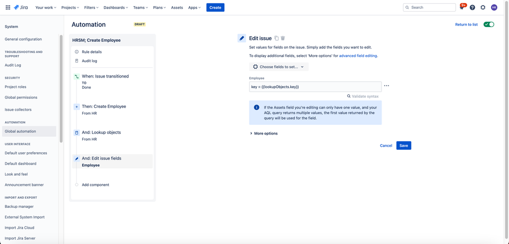
Task: Open the Teams dropdown
Action: [141, 8]
